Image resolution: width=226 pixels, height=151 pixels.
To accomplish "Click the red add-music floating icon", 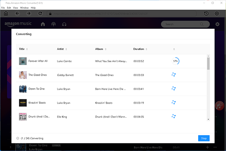I will tap(219, 106).
